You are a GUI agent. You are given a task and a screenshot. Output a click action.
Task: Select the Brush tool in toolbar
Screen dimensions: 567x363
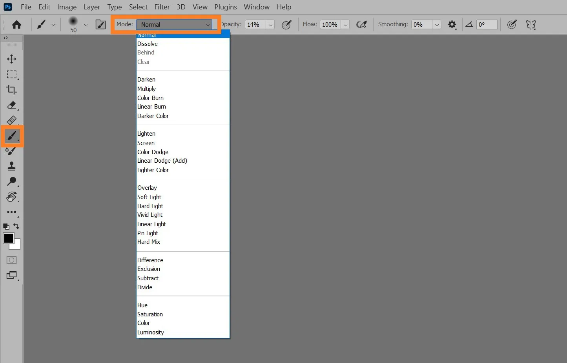coord(12,136)
